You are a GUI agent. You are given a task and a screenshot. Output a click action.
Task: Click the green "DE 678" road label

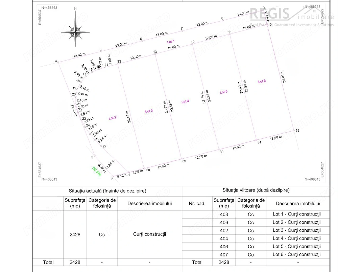(96, 171)
